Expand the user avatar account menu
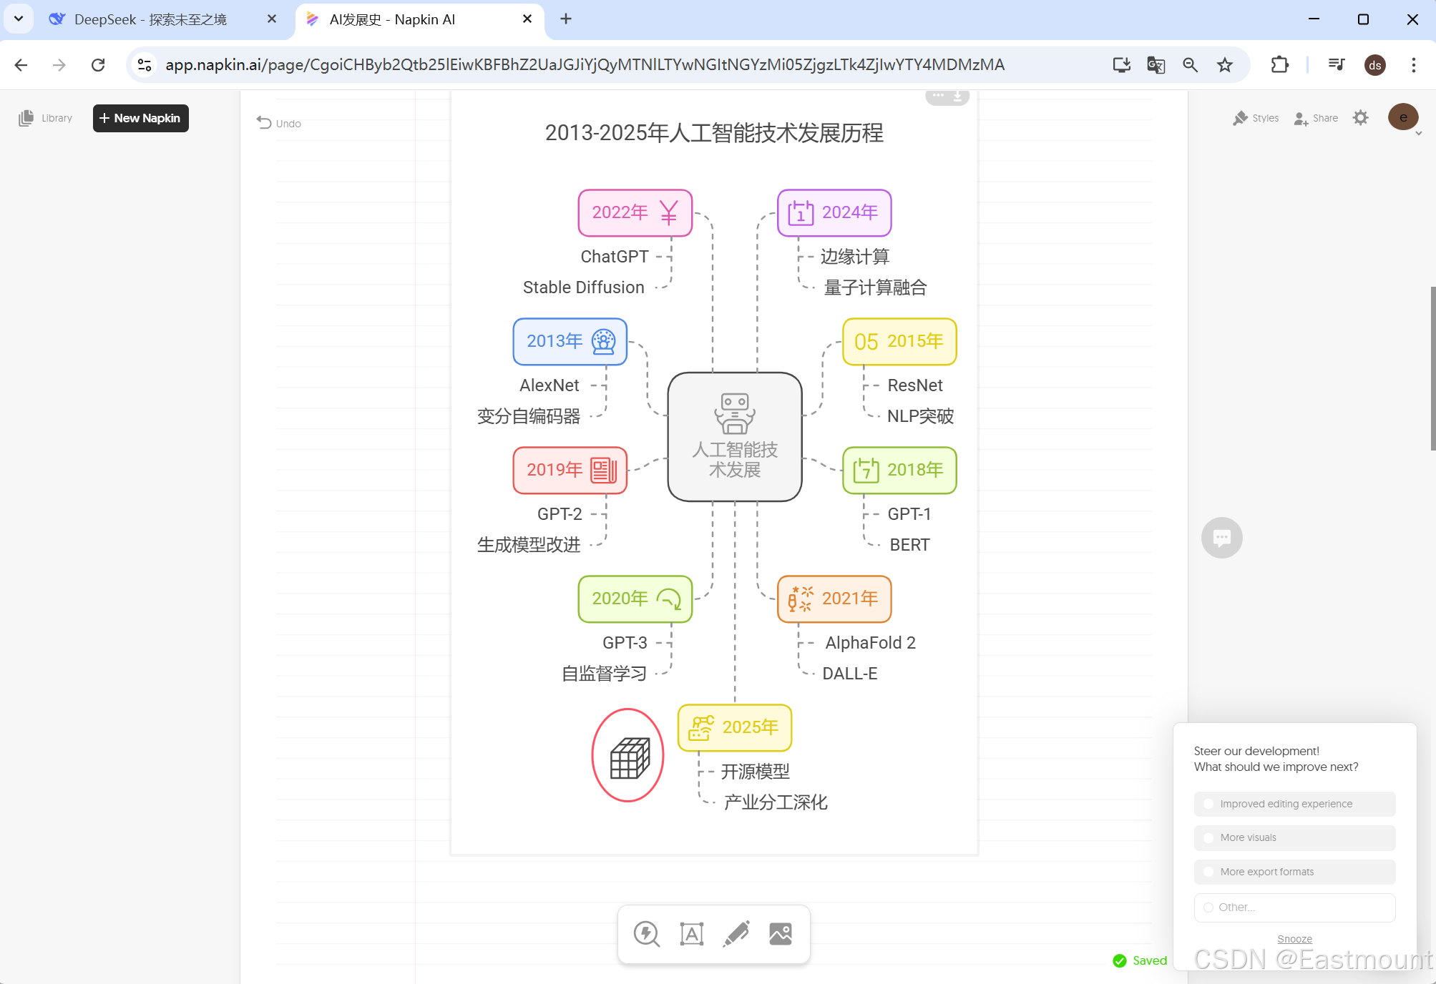 [1403, 117]
